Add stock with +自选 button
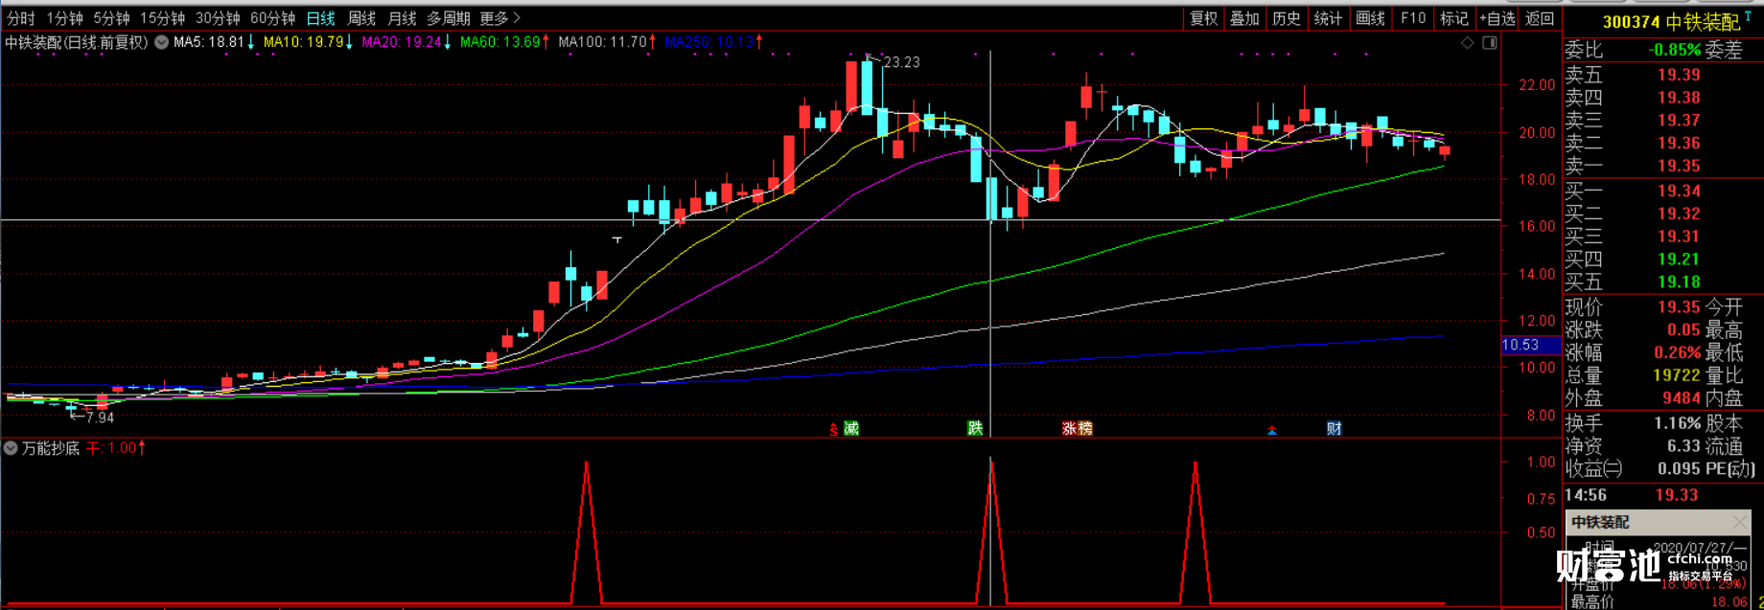This screenshot has height=610, width=1764. (x=1497, y=18)
